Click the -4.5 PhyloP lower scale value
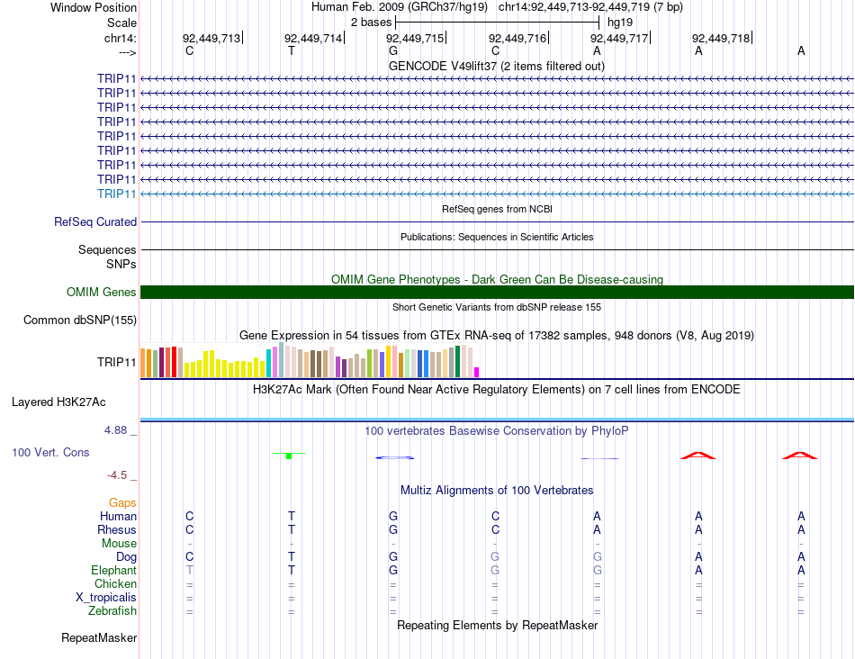 click(117, 475)
